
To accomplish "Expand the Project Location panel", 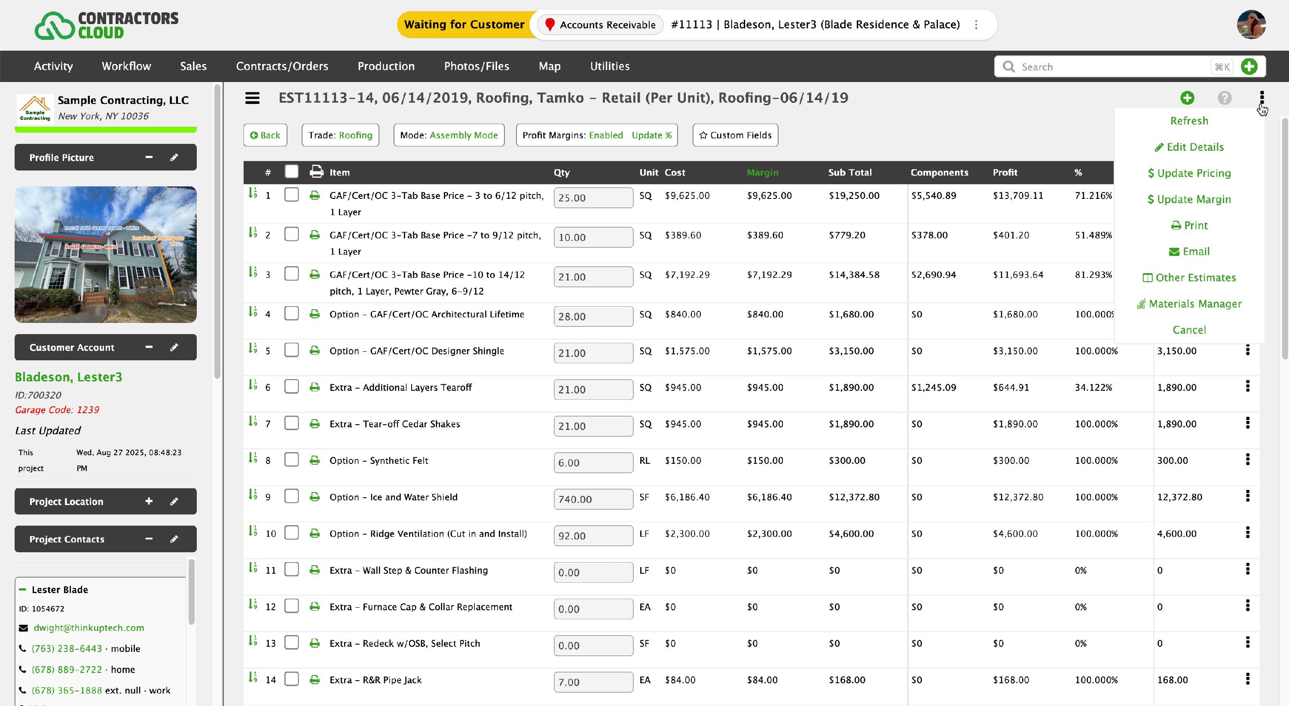I will click(149, 501).
